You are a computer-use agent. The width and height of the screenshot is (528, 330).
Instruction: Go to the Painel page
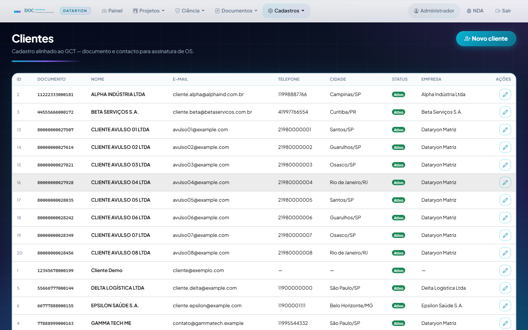[112, 11]
